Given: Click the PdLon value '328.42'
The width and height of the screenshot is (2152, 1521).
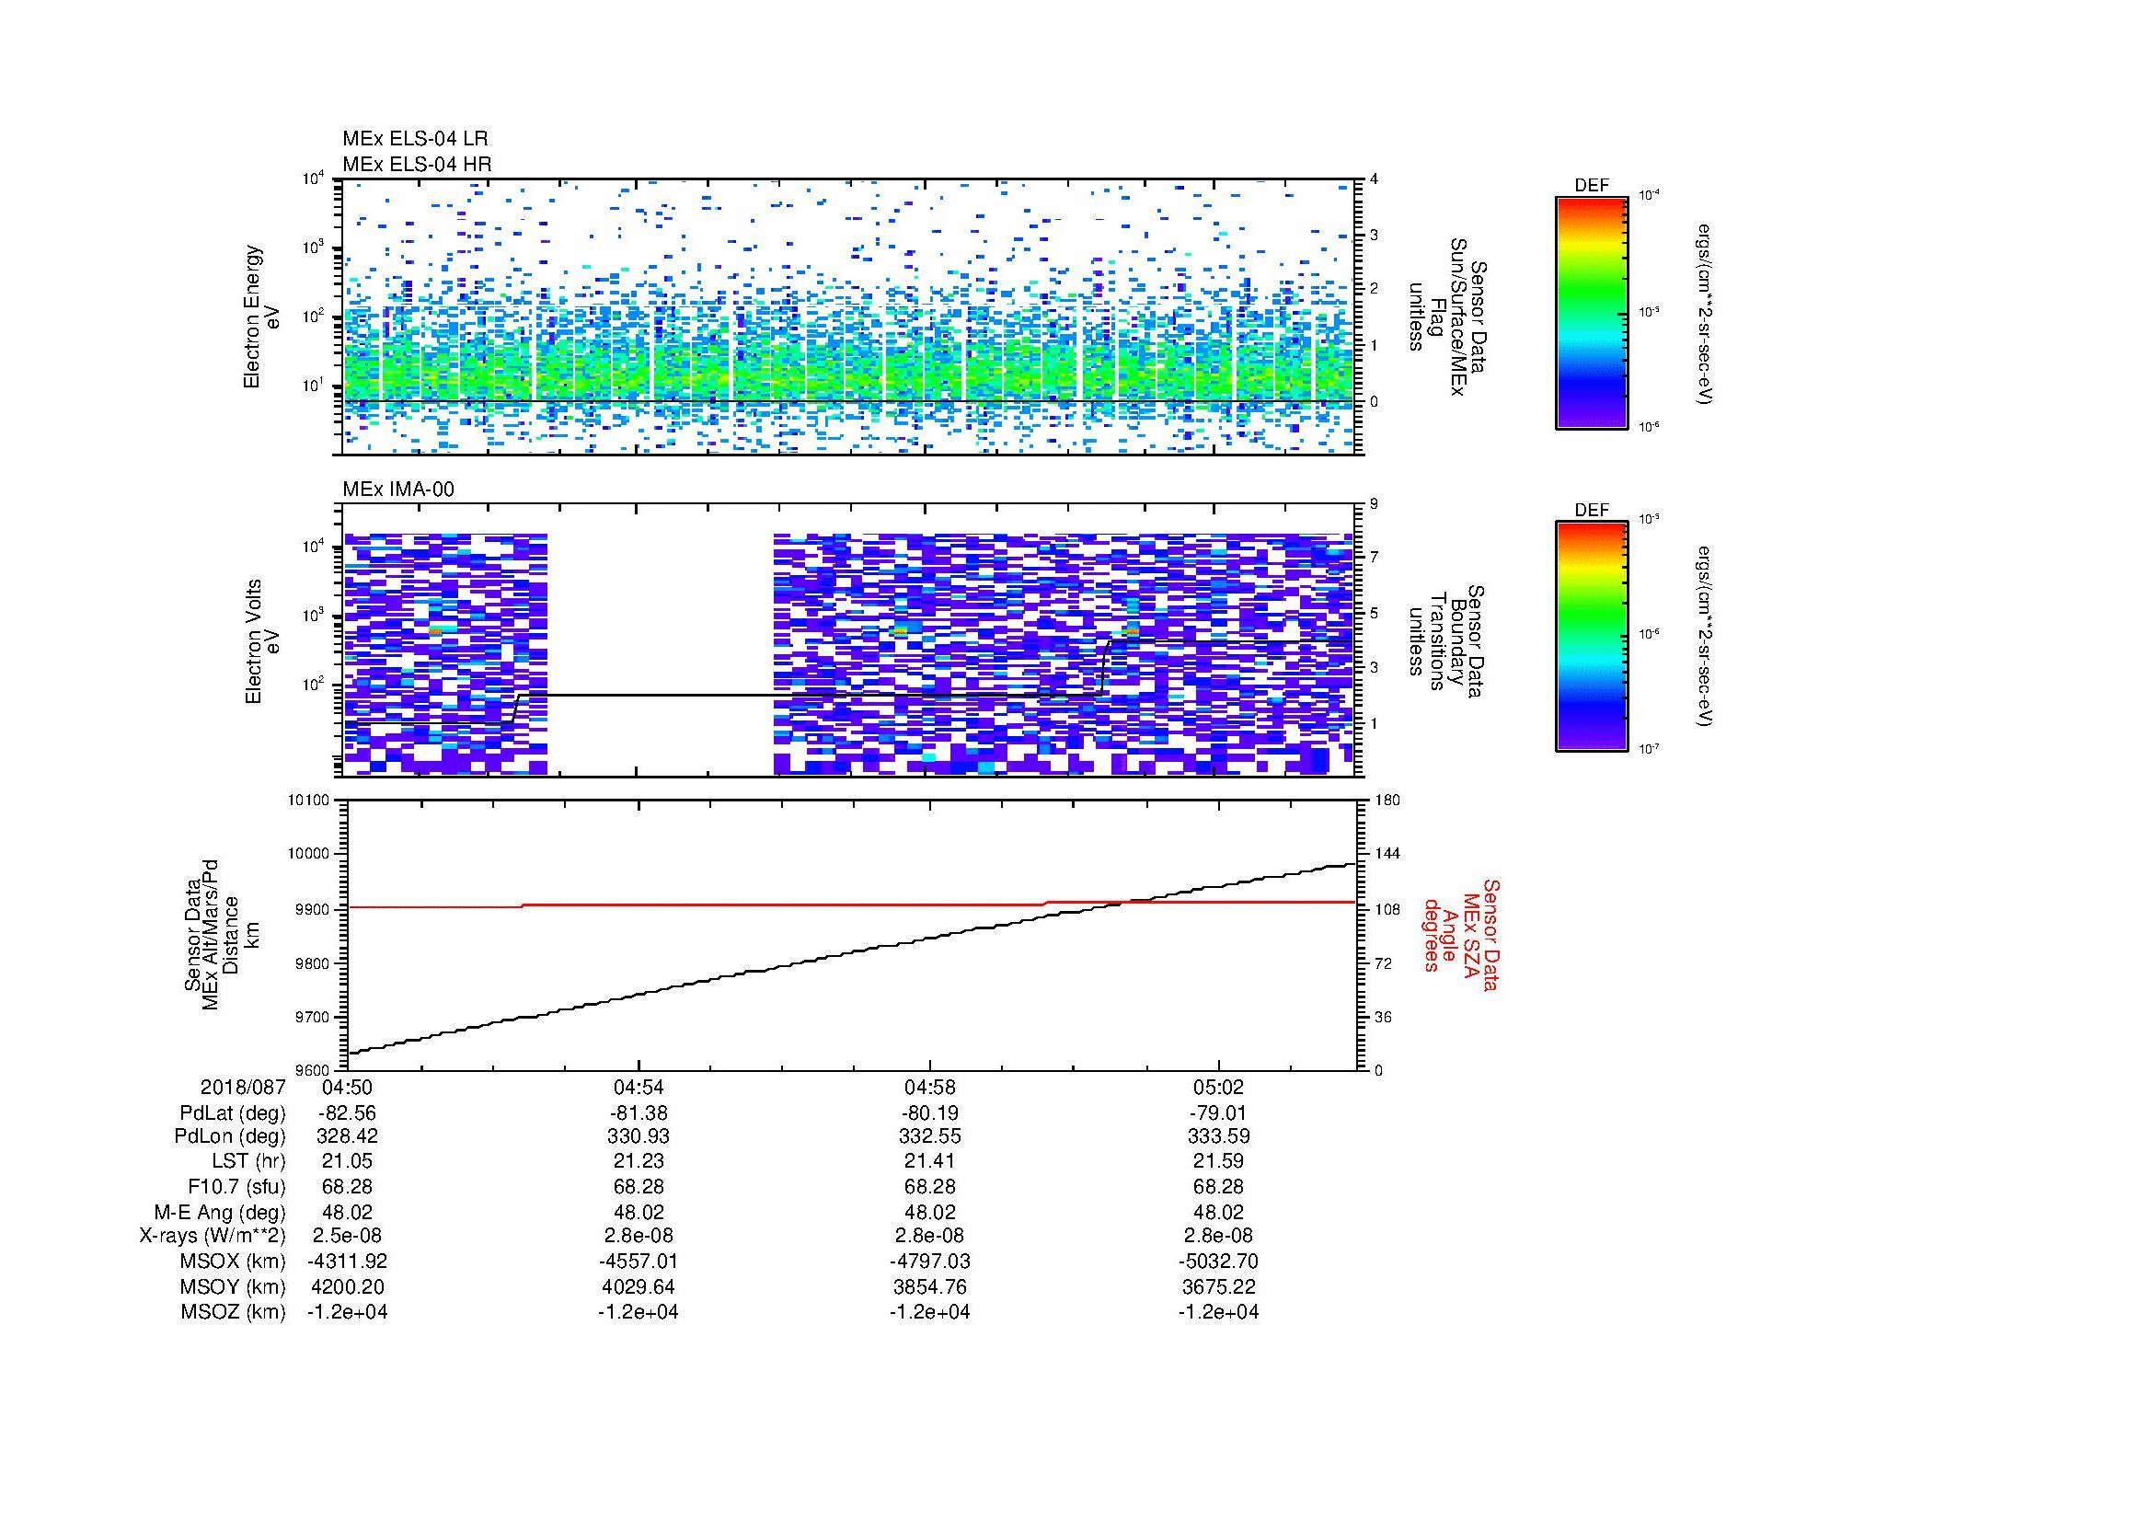Looking at the screenshot, I should click(347, 1136).
